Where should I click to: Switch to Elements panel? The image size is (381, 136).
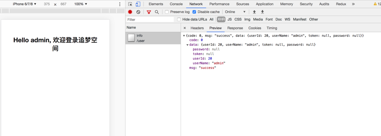tap(156, 4)
